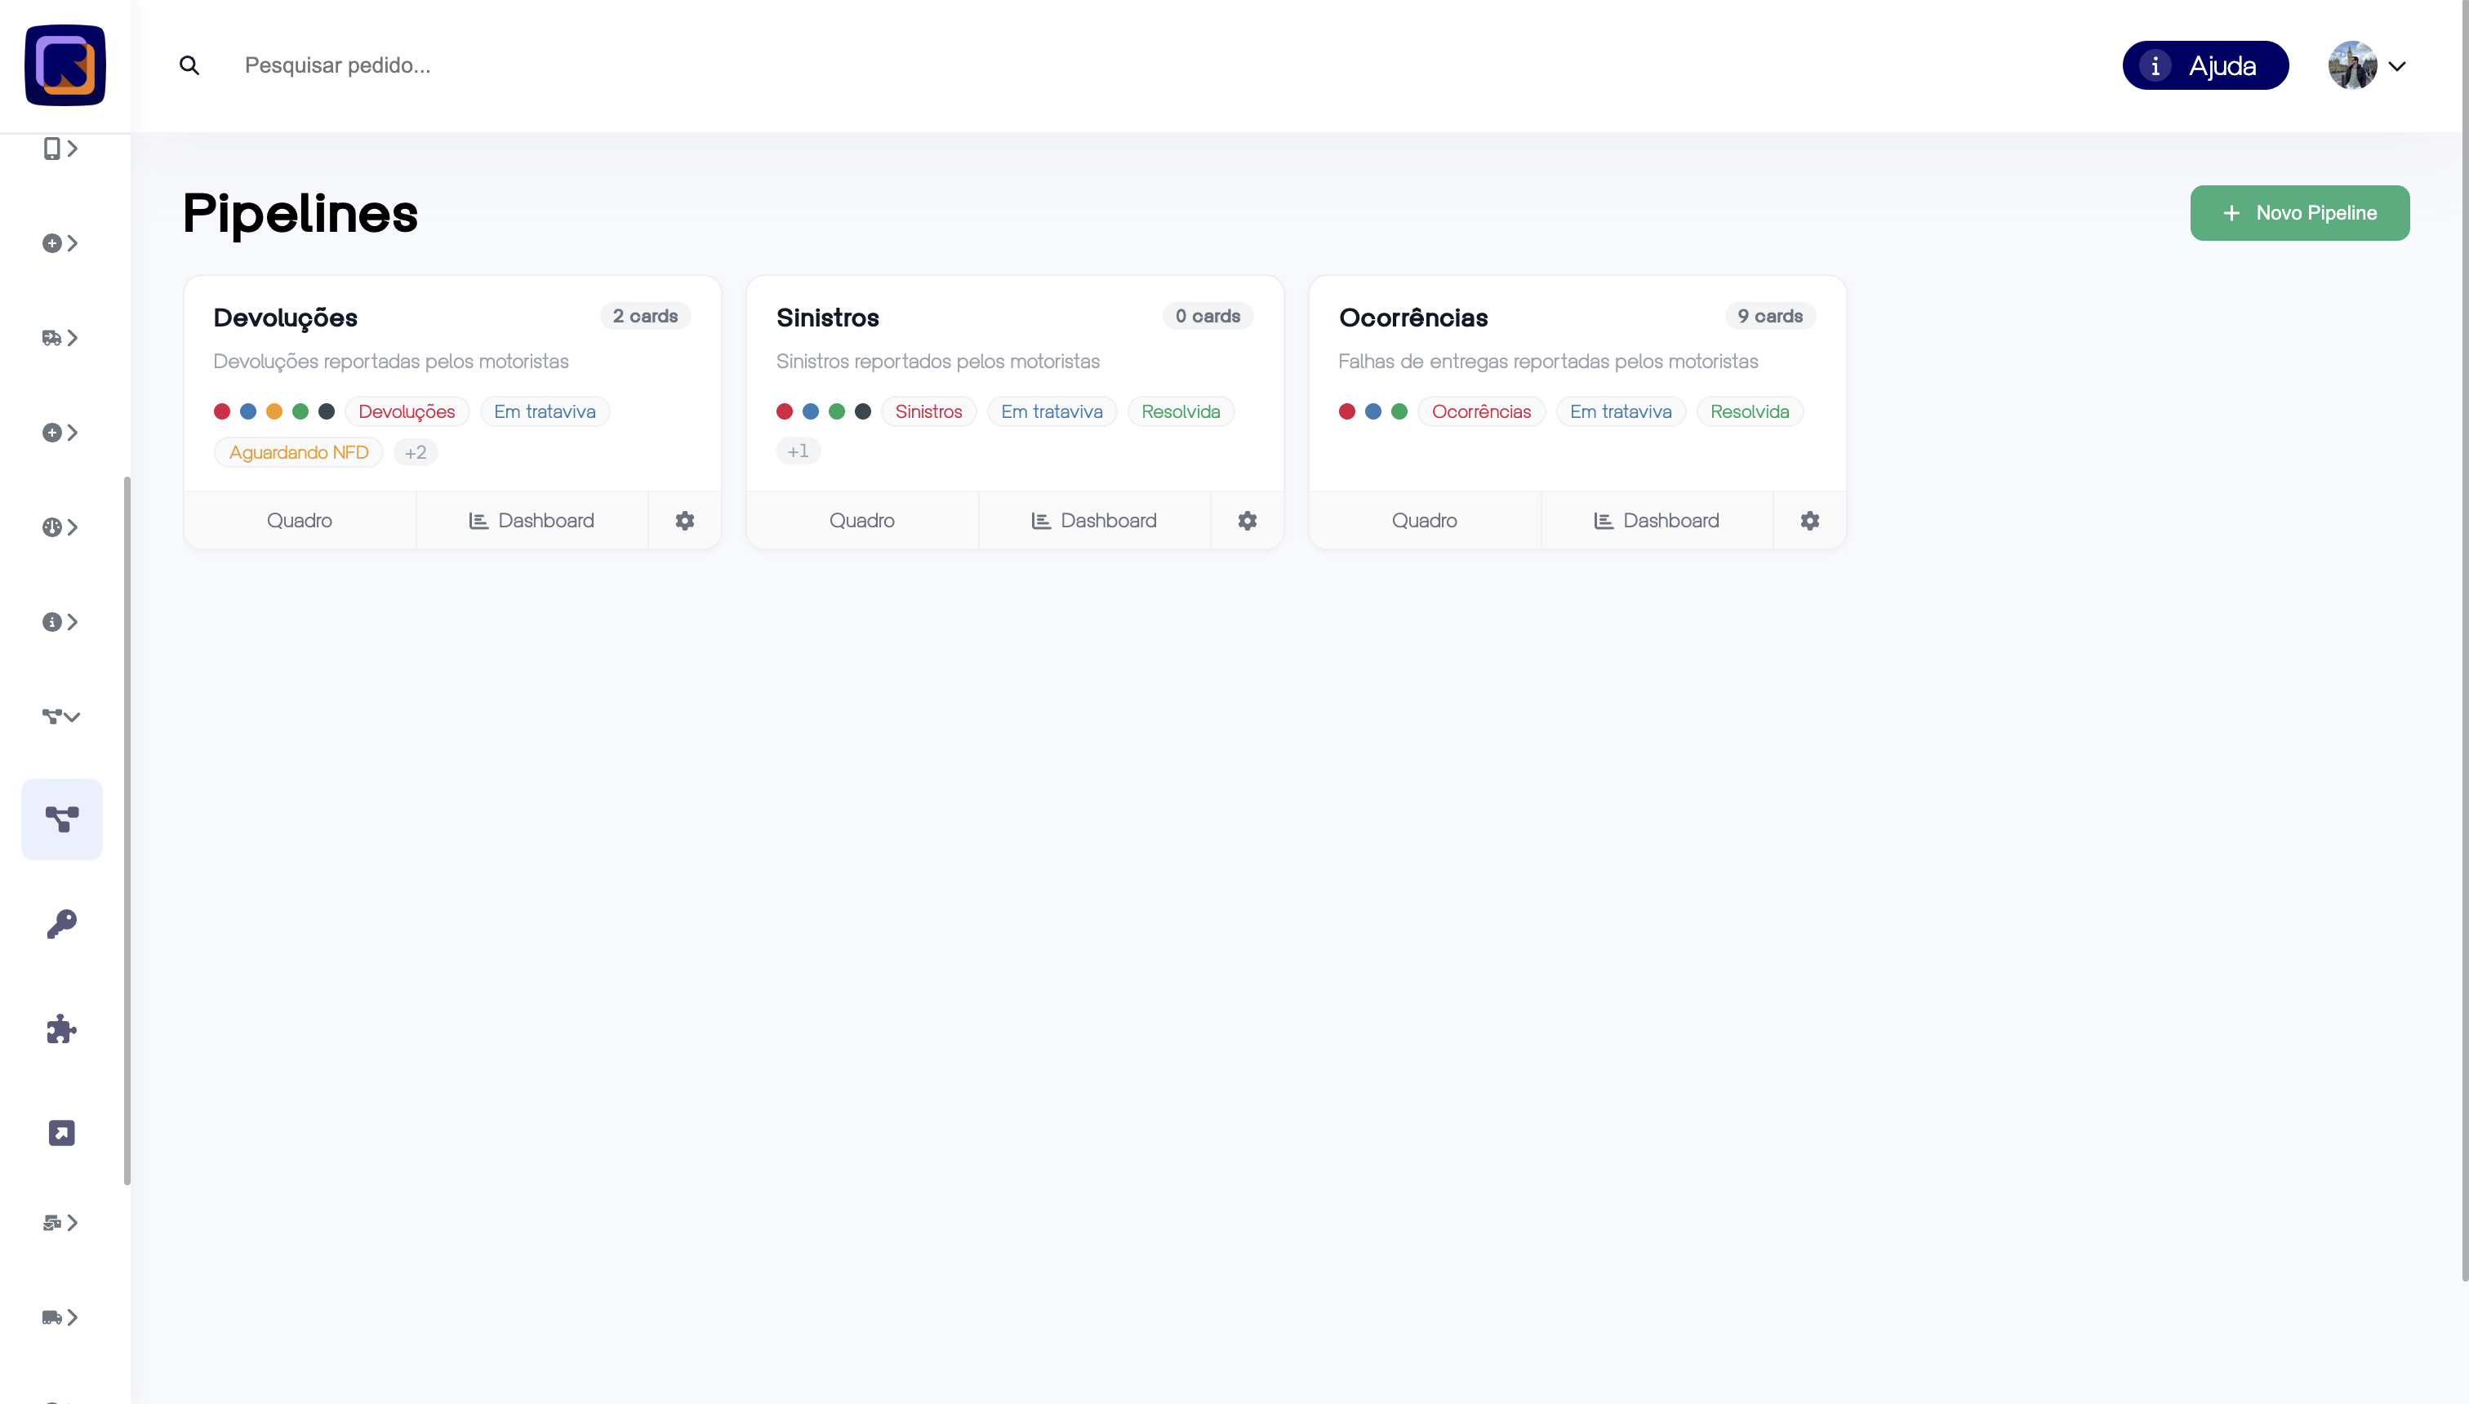The height and width of the screenshot is (1404, 2469).
Task: Open settings gear for Sinistros pipeline
Action: tap(1246, 521)
